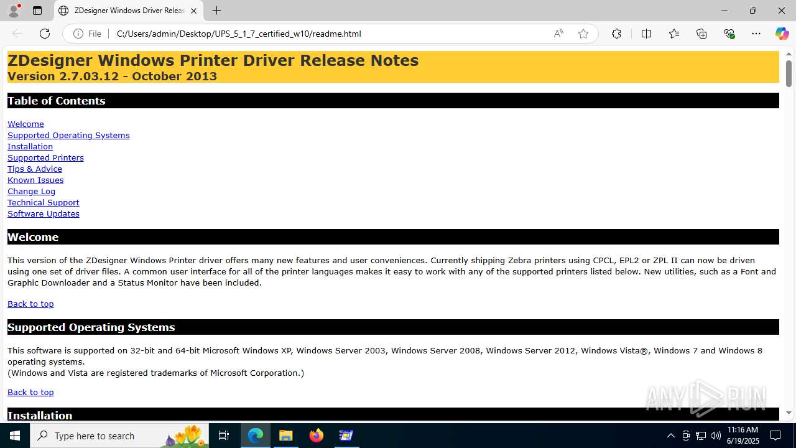Screen dimensions: 796x448
Task: Show hidden system tray icons
Action: tap(670, 436)
